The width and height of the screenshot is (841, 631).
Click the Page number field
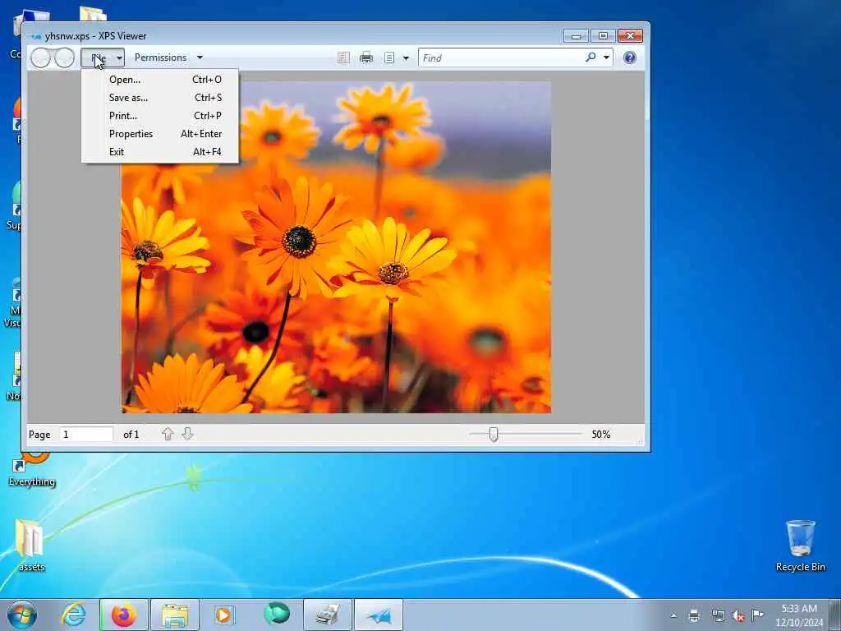tap(85, 434)
